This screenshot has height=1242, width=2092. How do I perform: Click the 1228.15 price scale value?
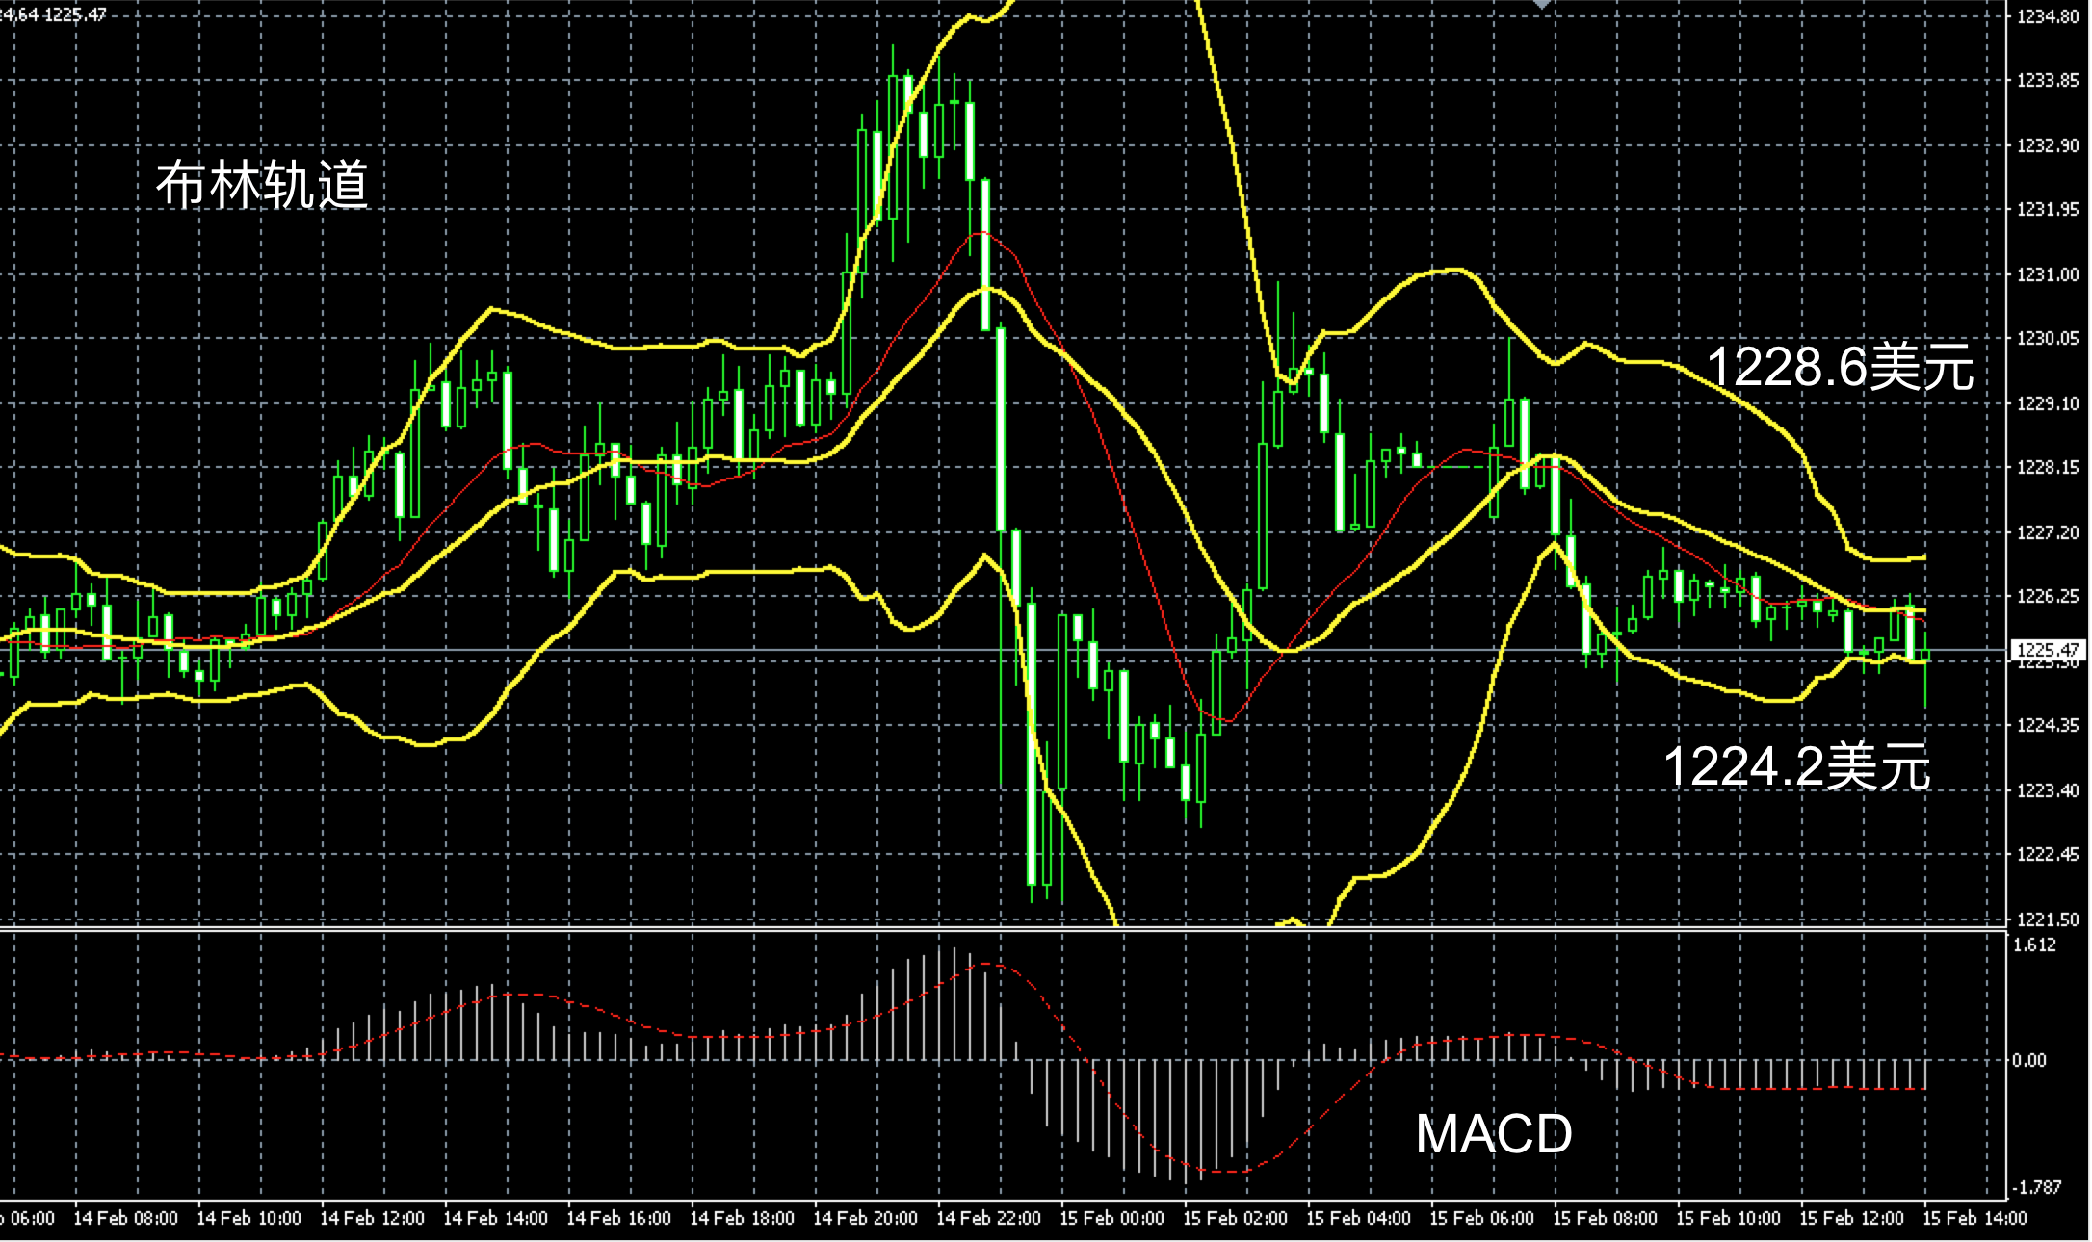coord(2048,467)
